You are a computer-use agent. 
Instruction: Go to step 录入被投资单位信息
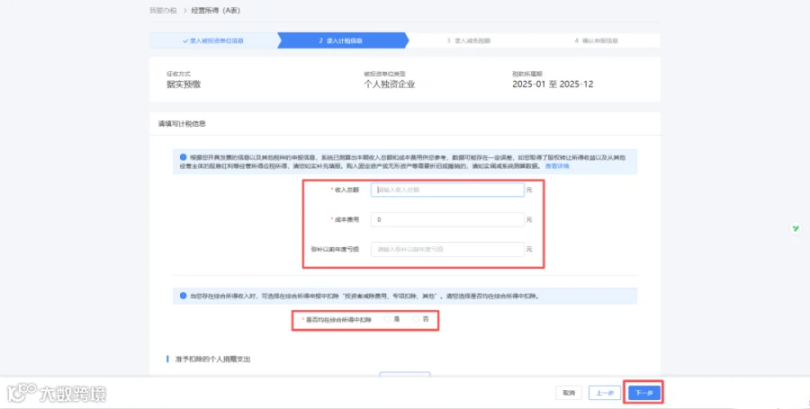213,40
